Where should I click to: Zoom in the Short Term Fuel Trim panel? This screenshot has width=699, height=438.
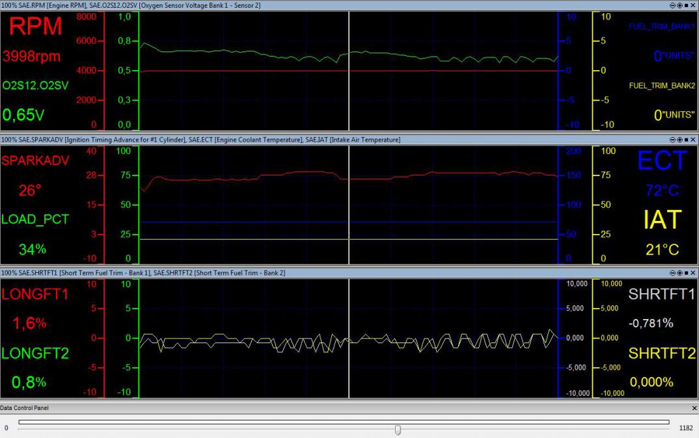pyautogui.click(x=679, y=273)
